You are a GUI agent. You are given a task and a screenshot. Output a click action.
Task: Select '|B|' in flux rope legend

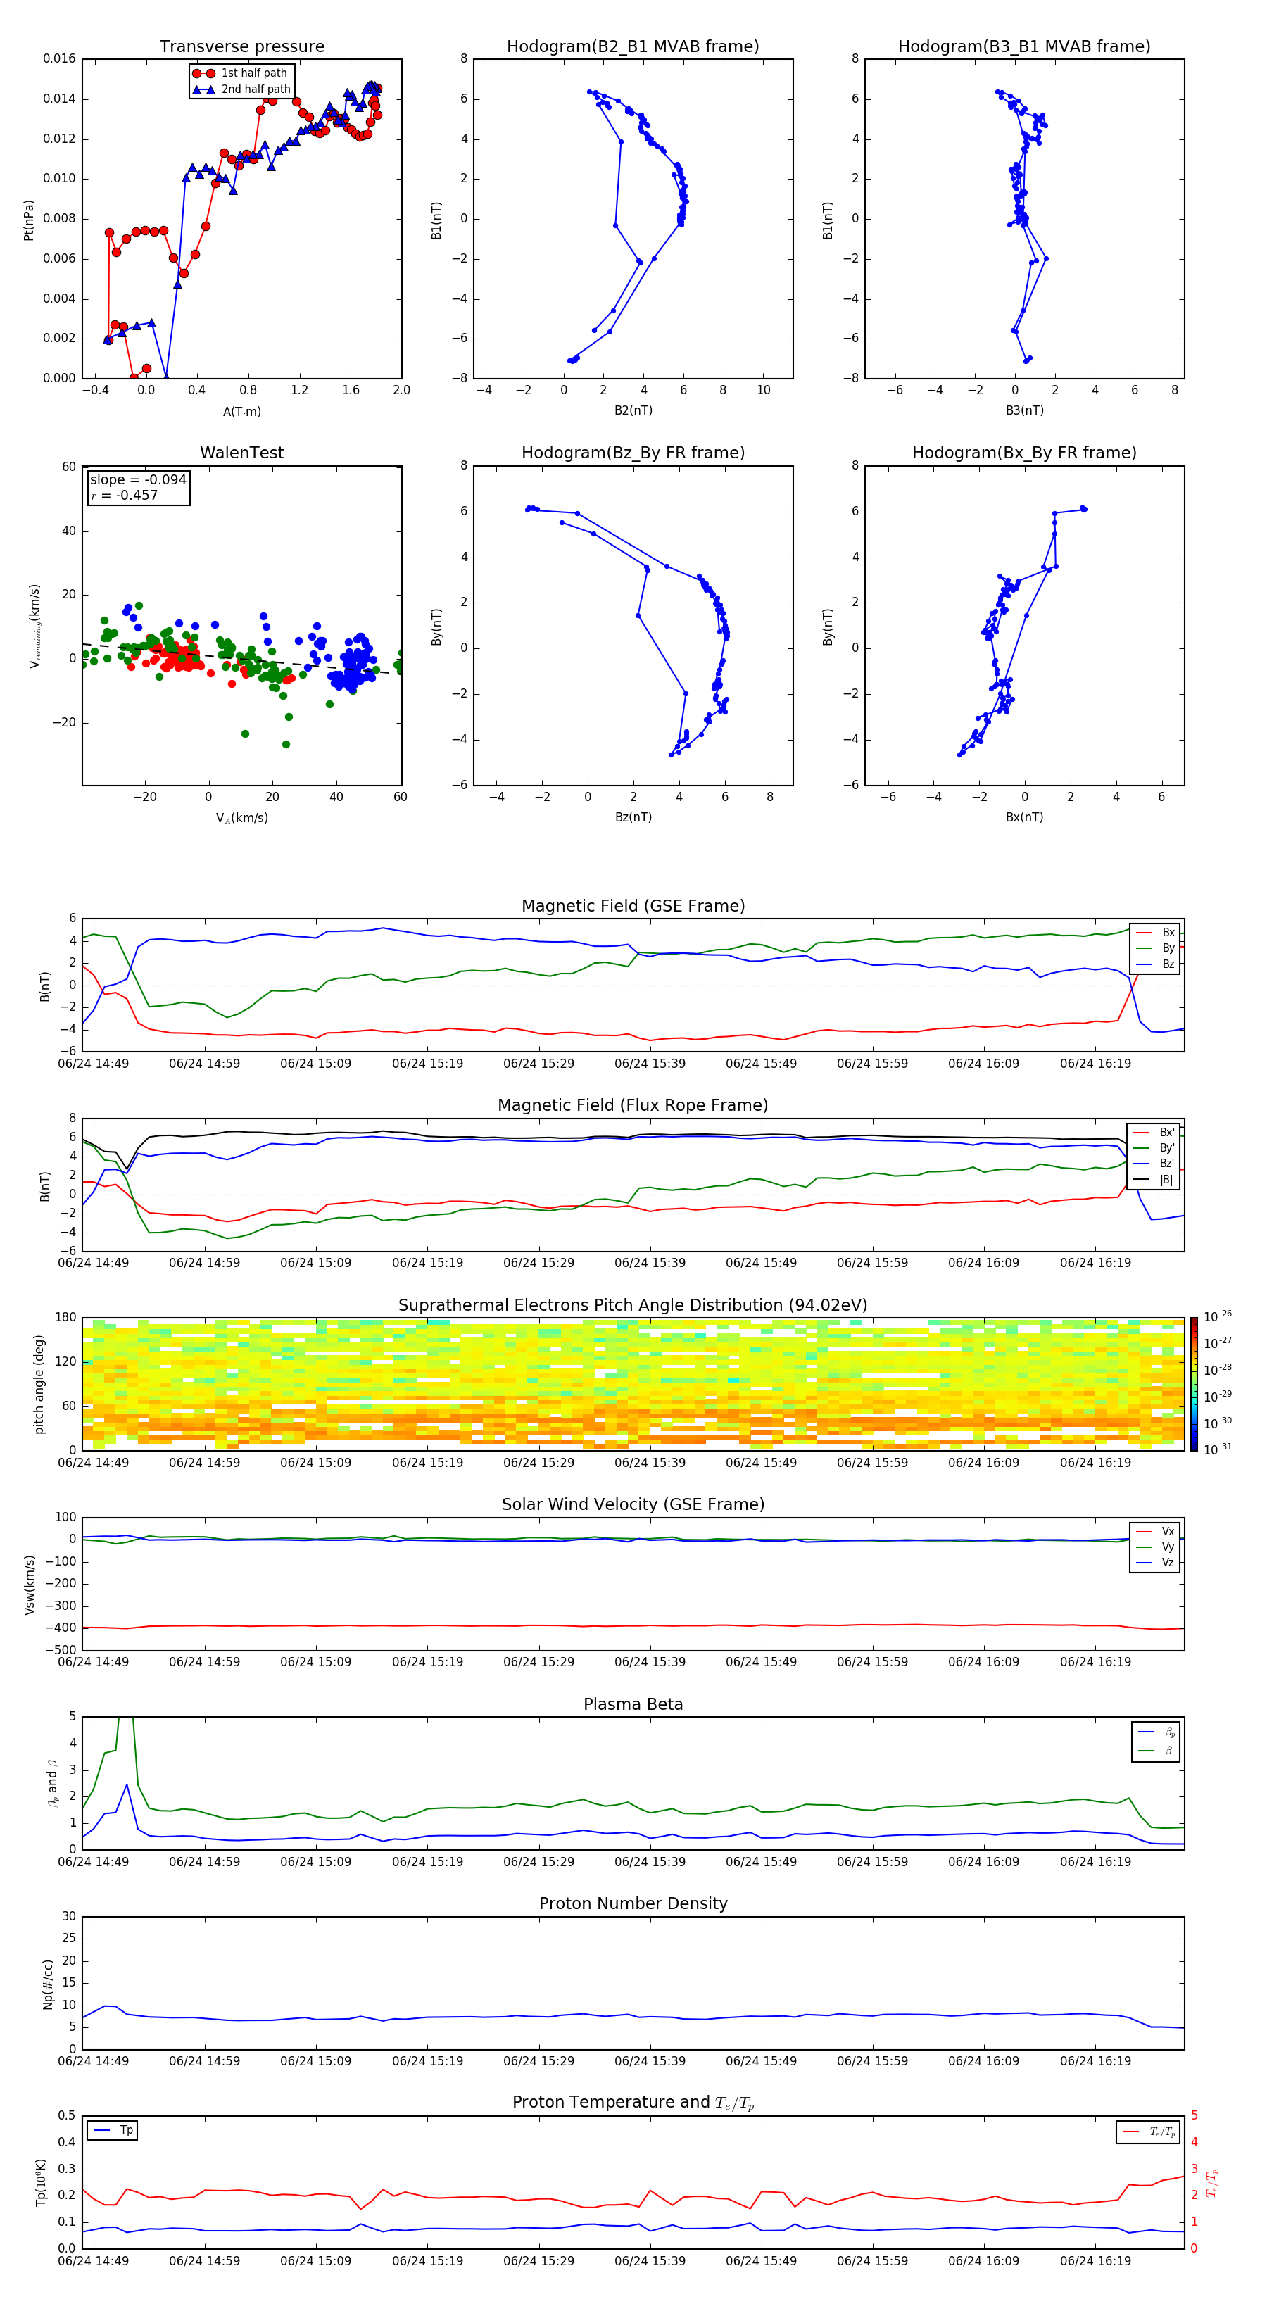(1154, 1180)
